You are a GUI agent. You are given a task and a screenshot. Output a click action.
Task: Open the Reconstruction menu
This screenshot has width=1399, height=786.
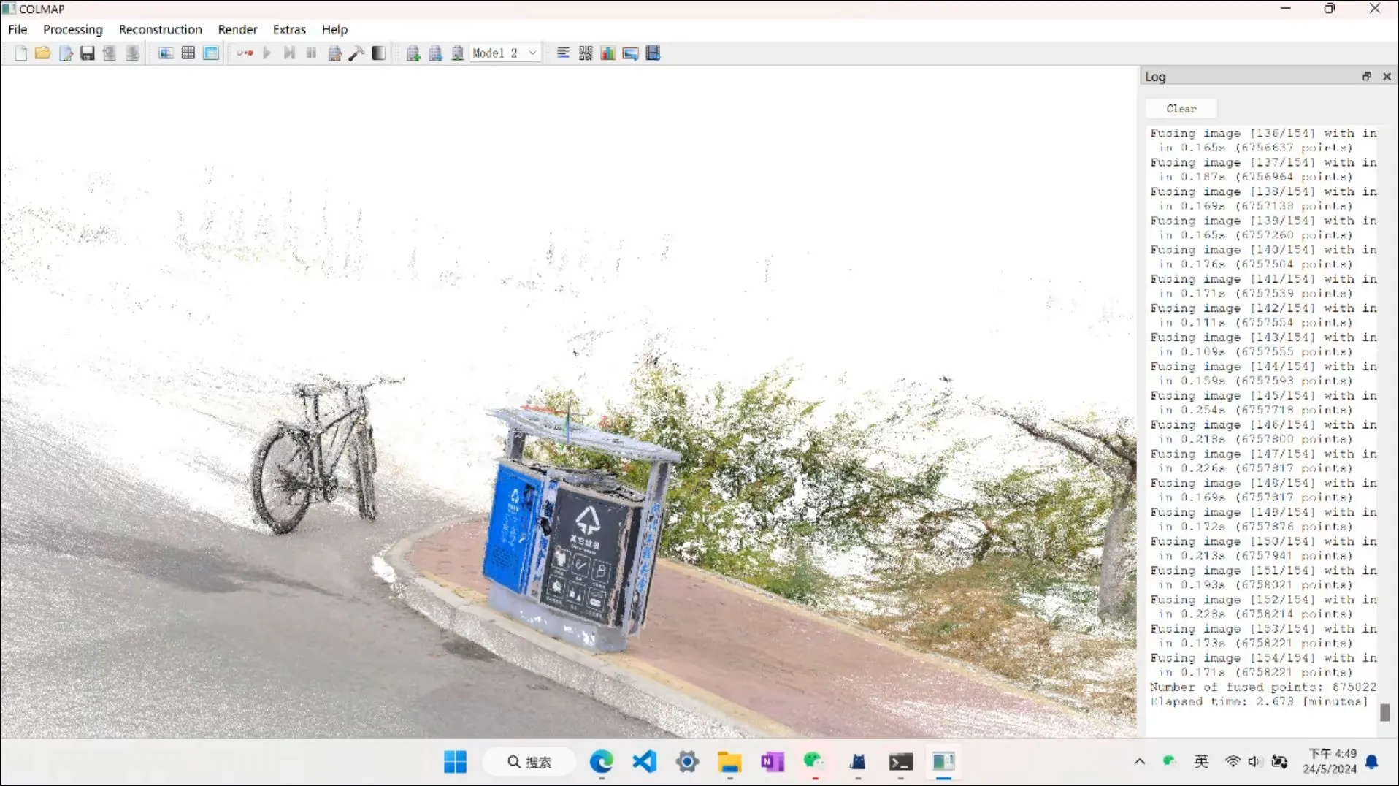(x=160, y=29)
